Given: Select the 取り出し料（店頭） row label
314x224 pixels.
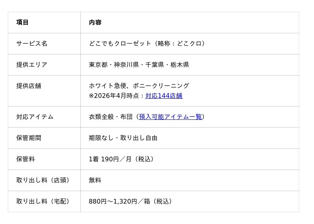Looking at the screenshot, I should [x=44, y=180].
